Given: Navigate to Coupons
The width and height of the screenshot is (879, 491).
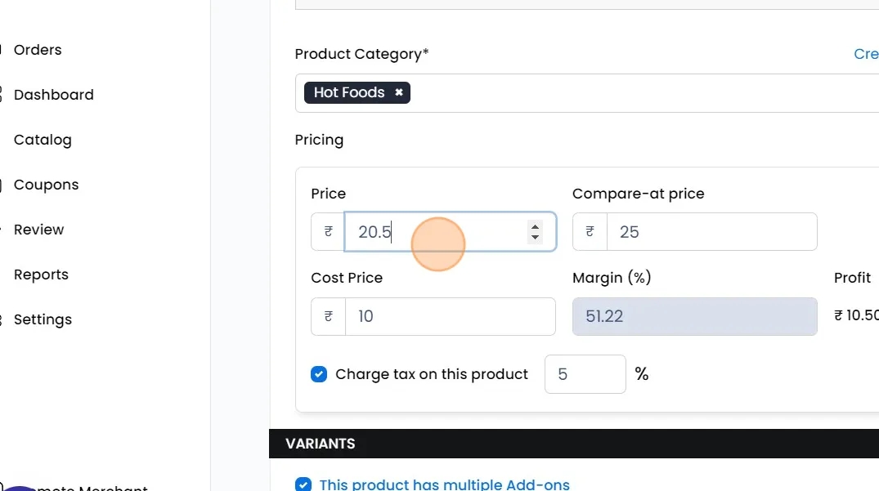Looking at the screenshot, I should click(46, 185).
